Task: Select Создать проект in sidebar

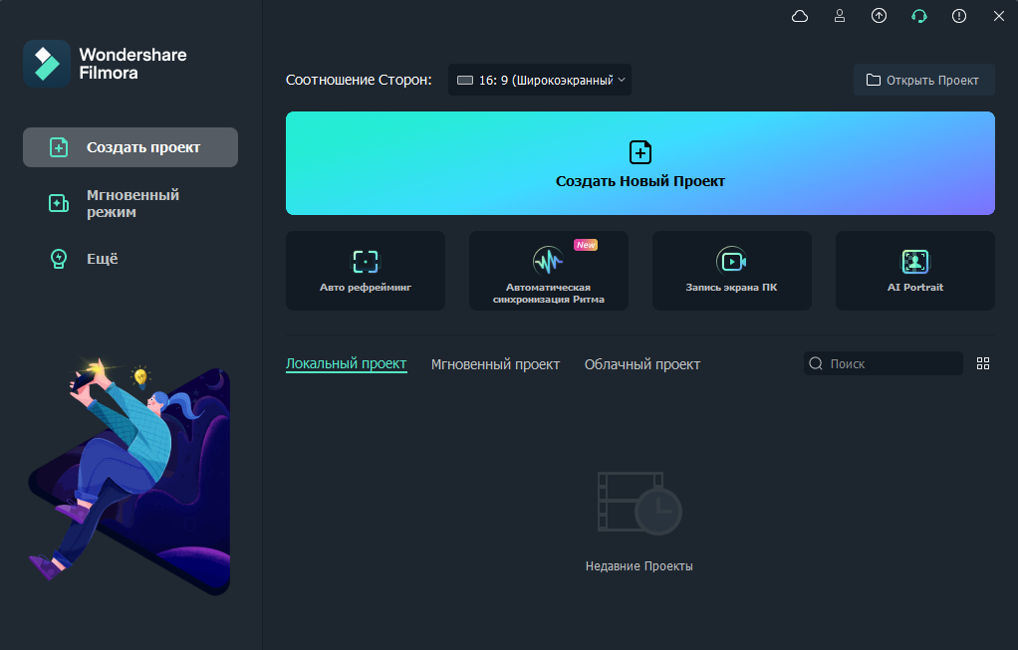Action: 130,147
